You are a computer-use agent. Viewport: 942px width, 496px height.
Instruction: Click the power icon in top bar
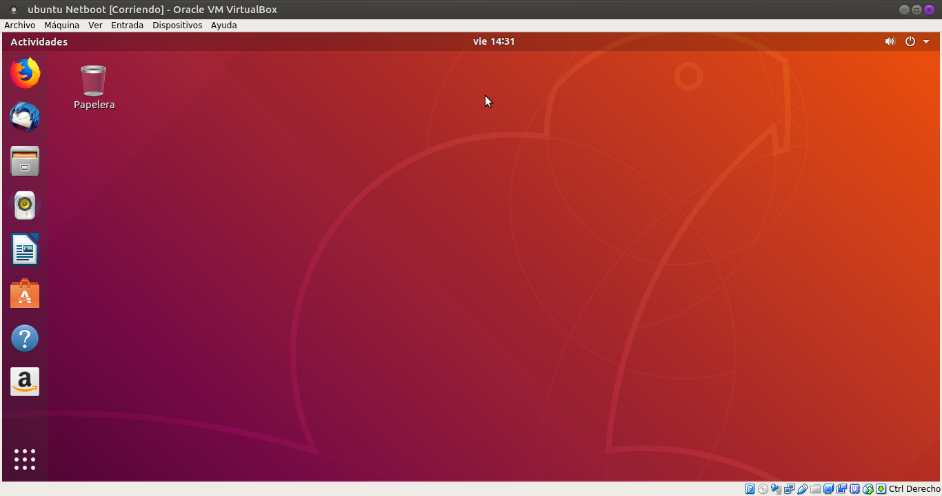910,41
